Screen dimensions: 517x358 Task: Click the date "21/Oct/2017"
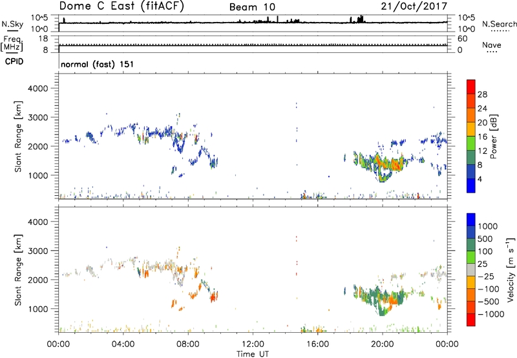414,6
